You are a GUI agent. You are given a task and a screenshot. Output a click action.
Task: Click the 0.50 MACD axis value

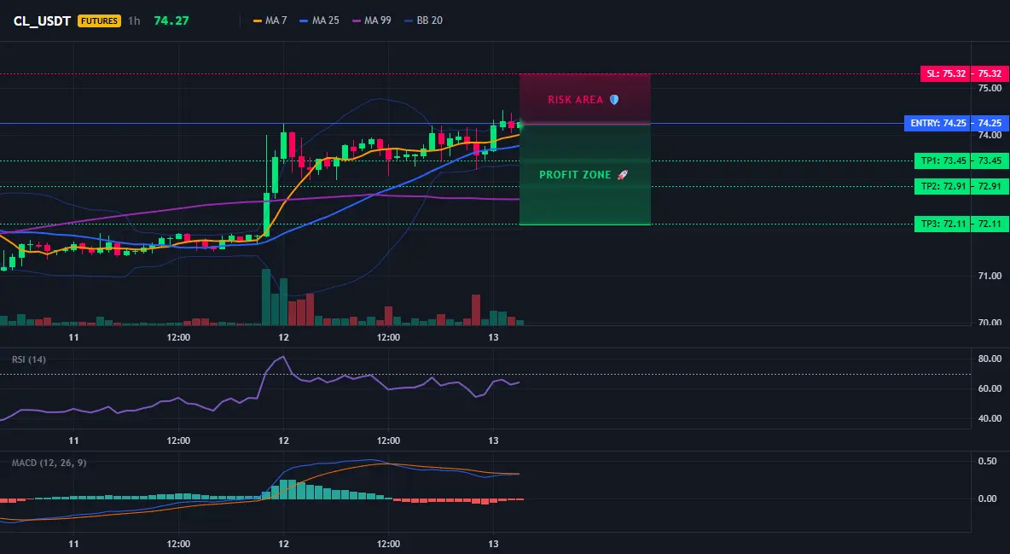(x=987, y=461)
